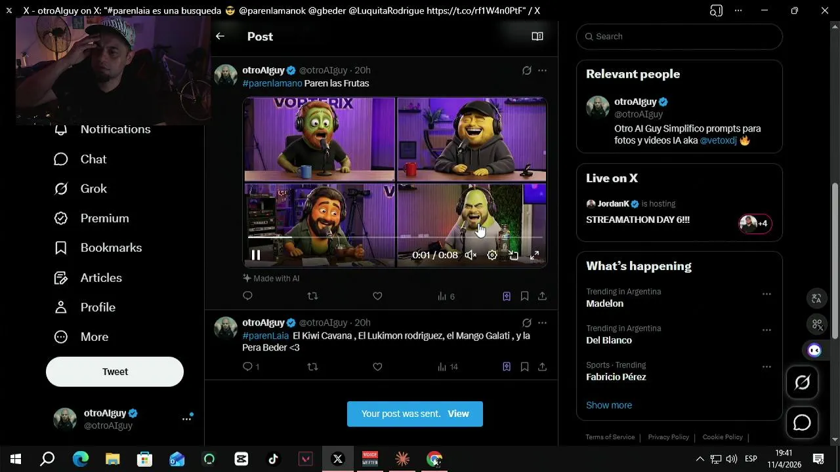Open the #parenlamano hashtag
The height and width of the screenshot is (472, 840).
272,83
